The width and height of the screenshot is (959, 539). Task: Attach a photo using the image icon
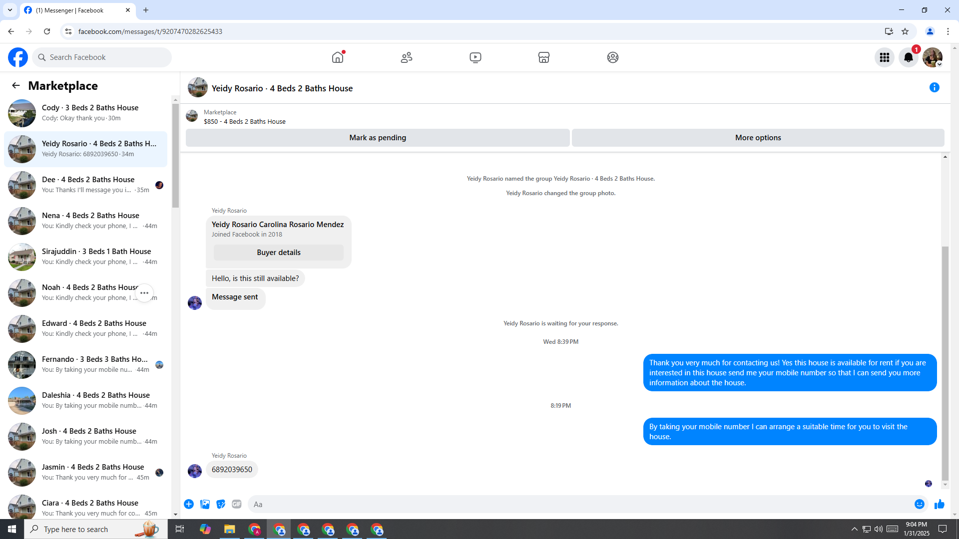205,504
